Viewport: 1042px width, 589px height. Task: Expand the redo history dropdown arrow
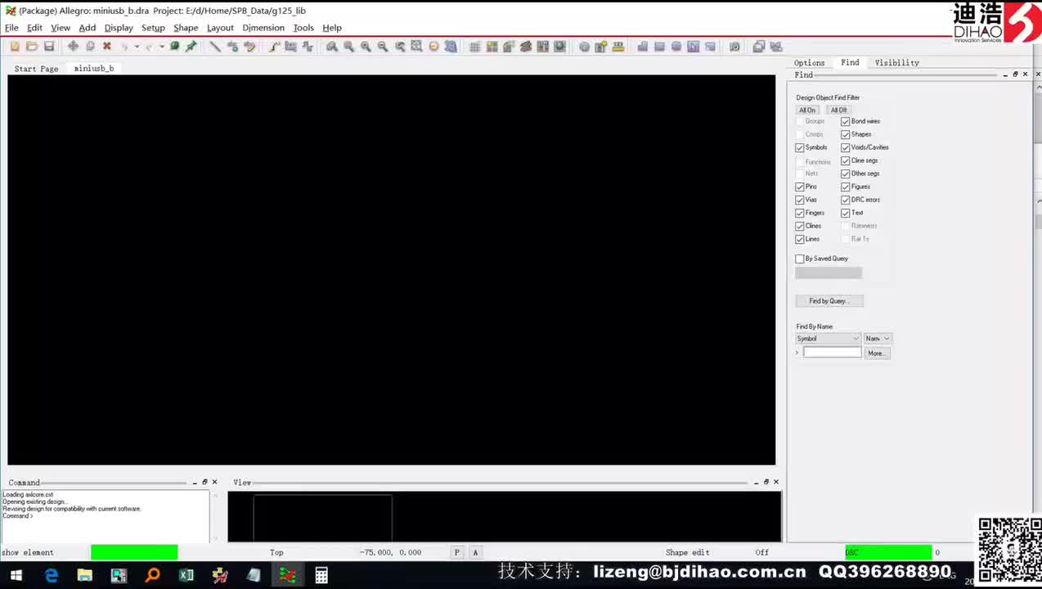coord(161,47)
